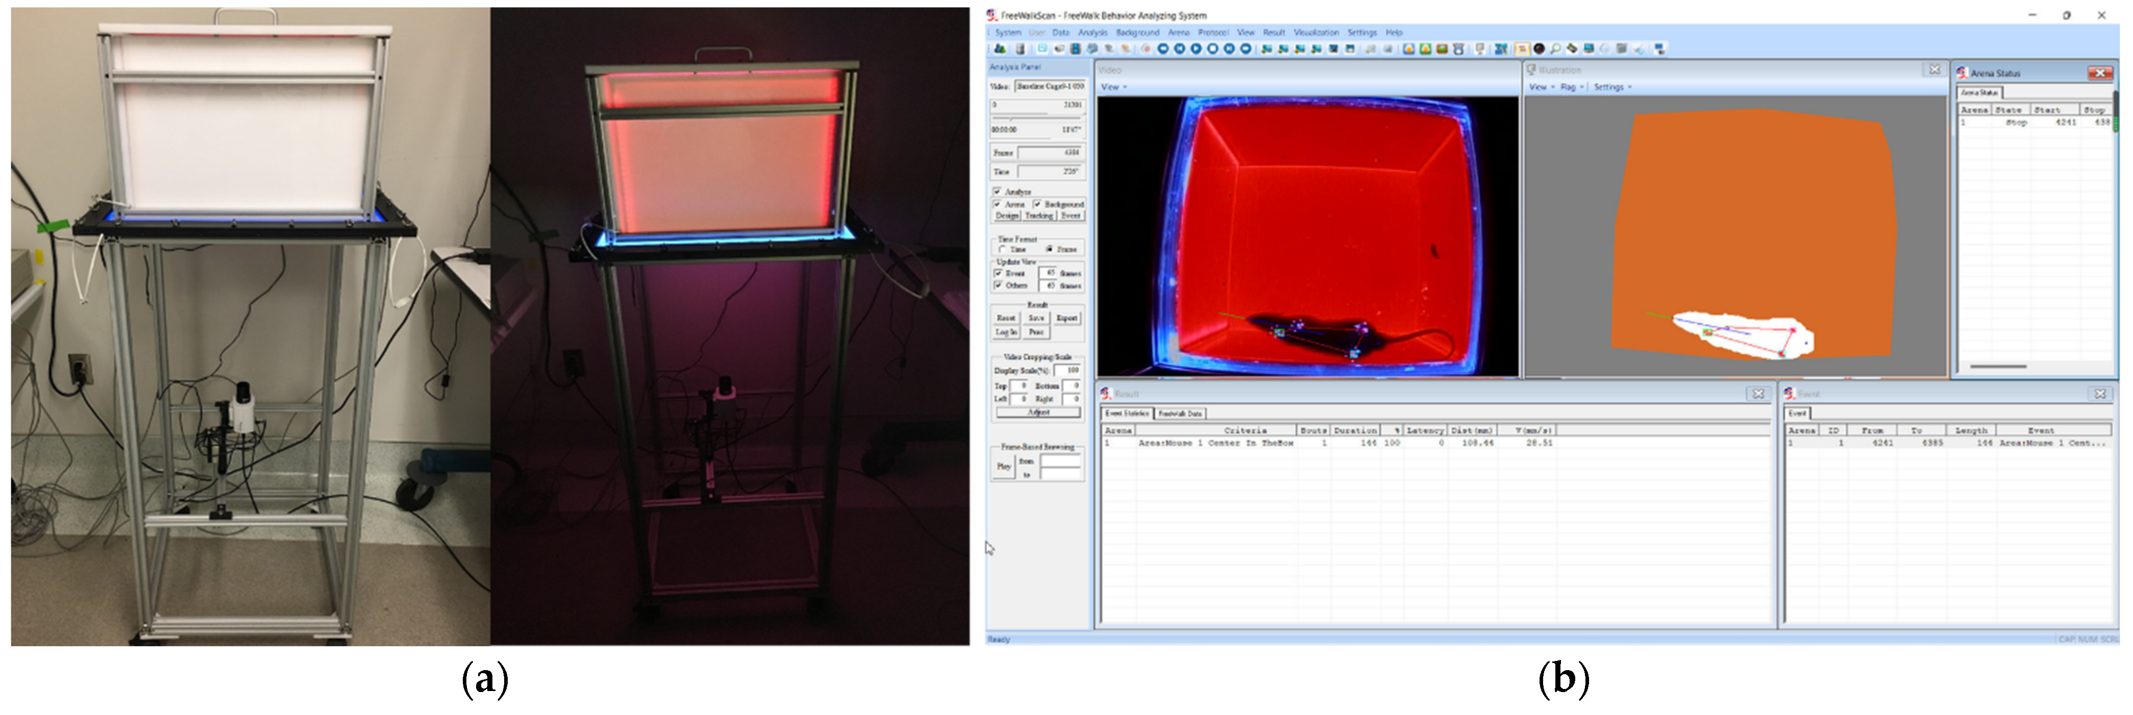
Task: Open the Flag dropdown in Illustration panel
Action: pos(1571,87)
